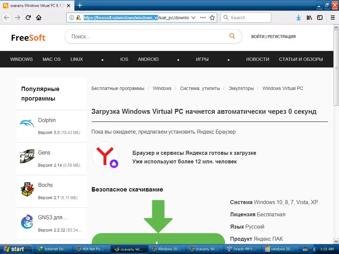
Task: Open the Dolphin program link
Action: pyautogui.click(x=47, y=120)
